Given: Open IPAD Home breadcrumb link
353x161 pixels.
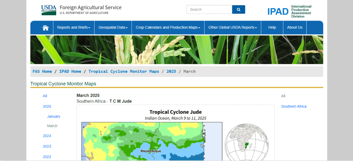Looking at the screenshot, I should tap(70, 71).
